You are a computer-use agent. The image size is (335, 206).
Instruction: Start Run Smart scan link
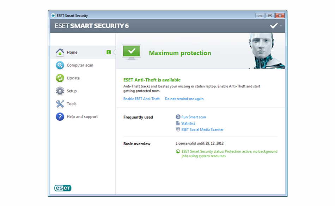click(x=194, y=117)
